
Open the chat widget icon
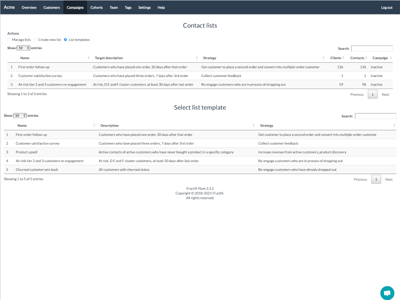coord(387,293)
